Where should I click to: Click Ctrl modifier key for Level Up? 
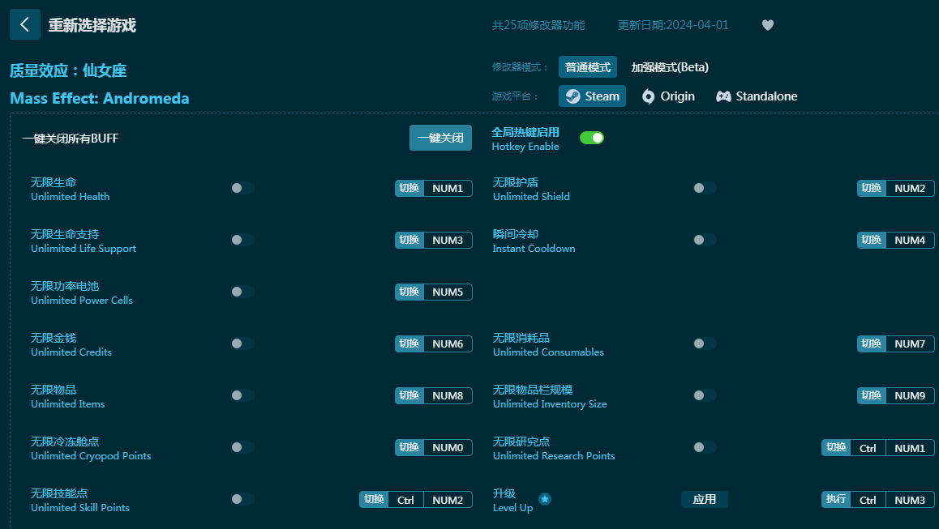tap(868, 500)
